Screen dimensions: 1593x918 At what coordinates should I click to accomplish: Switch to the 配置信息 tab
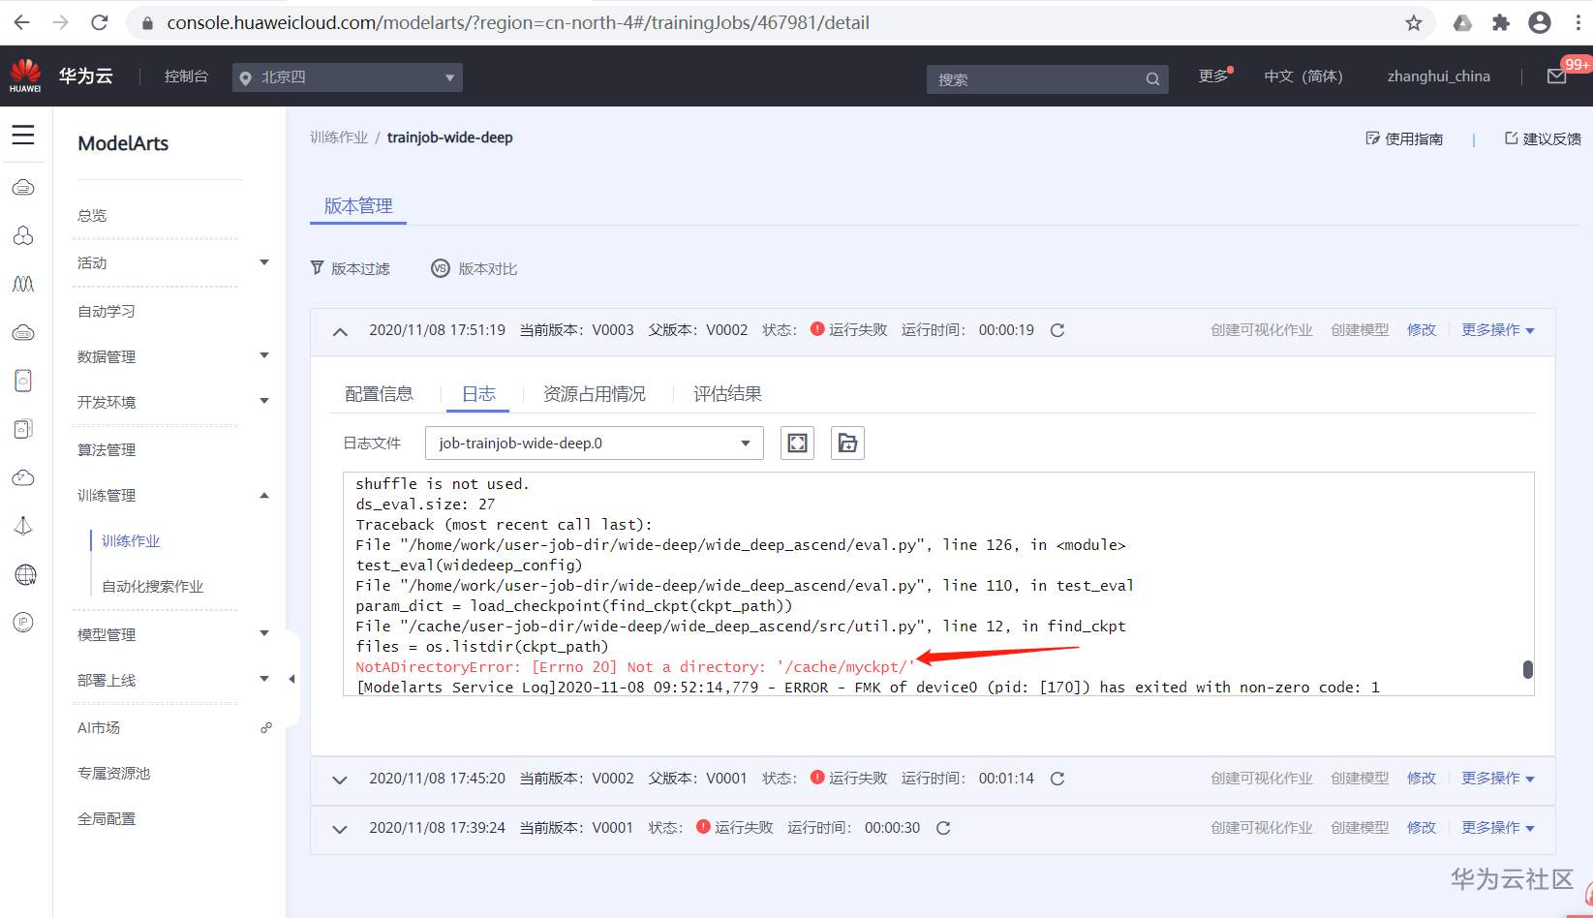(x=379, y=394)
